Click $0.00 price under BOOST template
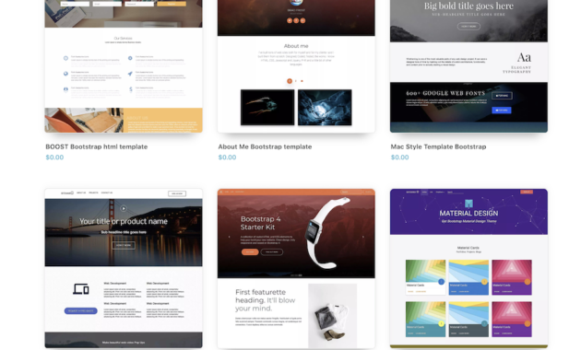581x350 pixels. (x=54, y=157)
